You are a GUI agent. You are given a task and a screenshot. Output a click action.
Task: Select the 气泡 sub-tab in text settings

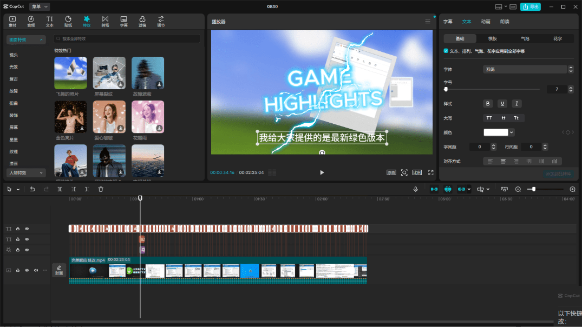[x=525, y=39]
